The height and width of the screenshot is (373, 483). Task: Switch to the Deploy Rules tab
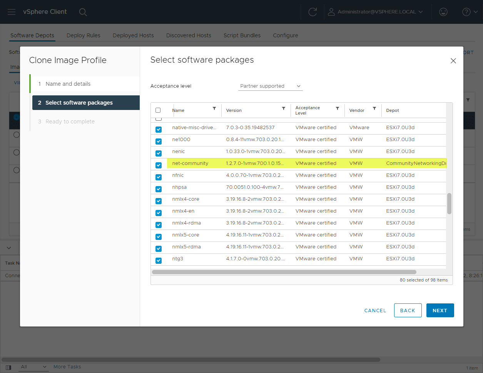pos(83,35)
